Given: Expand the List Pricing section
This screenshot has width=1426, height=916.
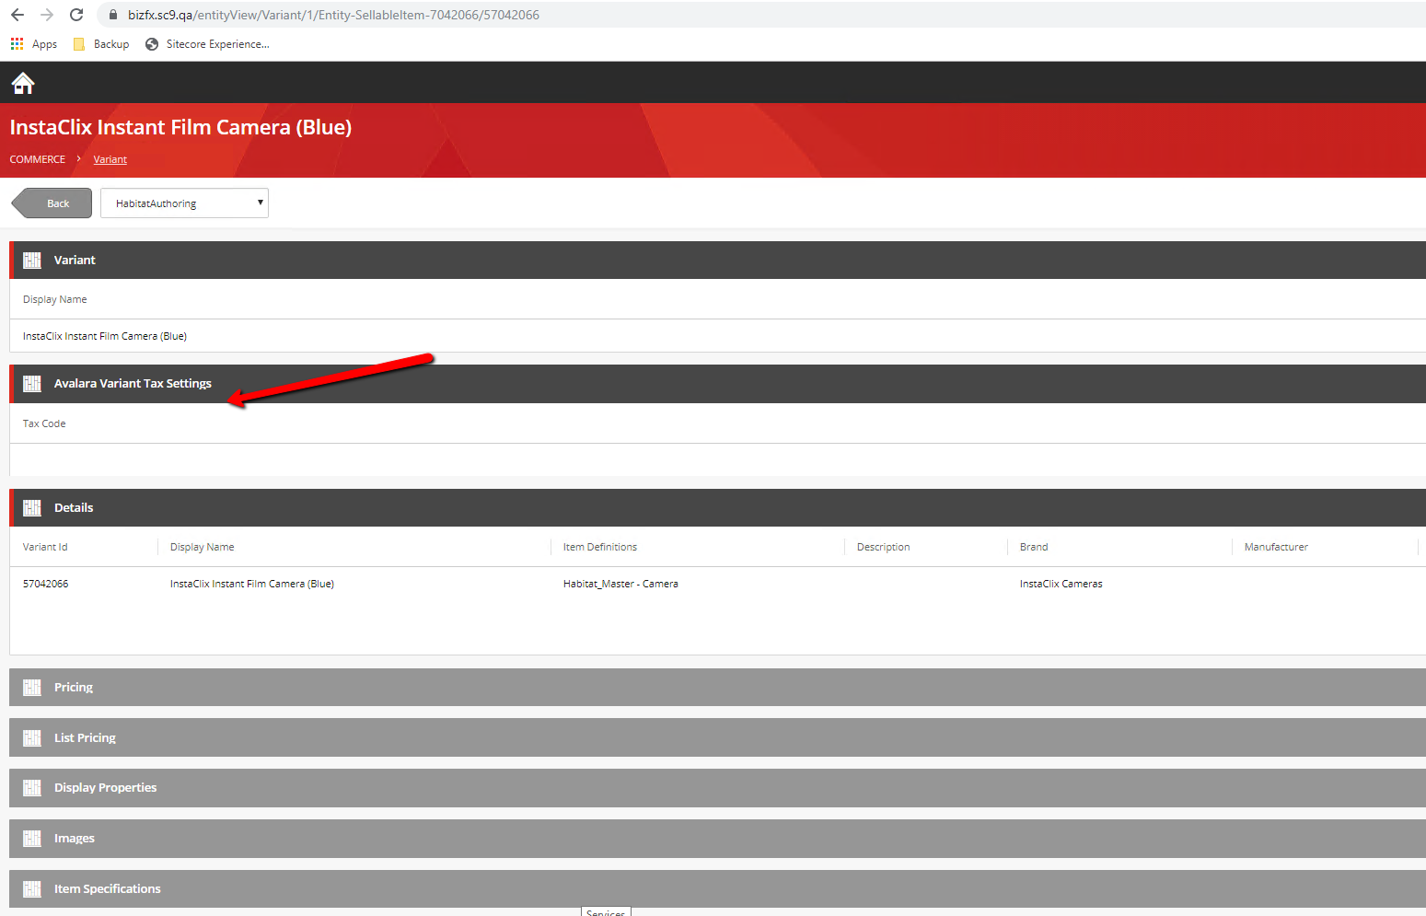Looking at the screenshot, I should (x=717, y=738).
